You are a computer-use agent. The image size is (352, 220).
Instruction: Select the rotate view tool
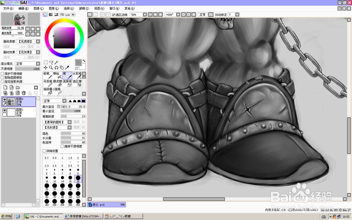click(x=56, y=68)
